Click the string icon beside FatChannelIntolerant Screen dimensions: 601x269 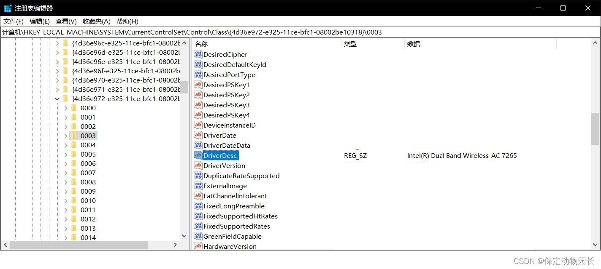(198, 196)
